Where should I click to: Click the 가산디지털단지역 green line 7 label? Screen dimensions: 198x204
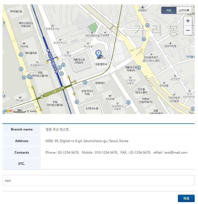53,93
